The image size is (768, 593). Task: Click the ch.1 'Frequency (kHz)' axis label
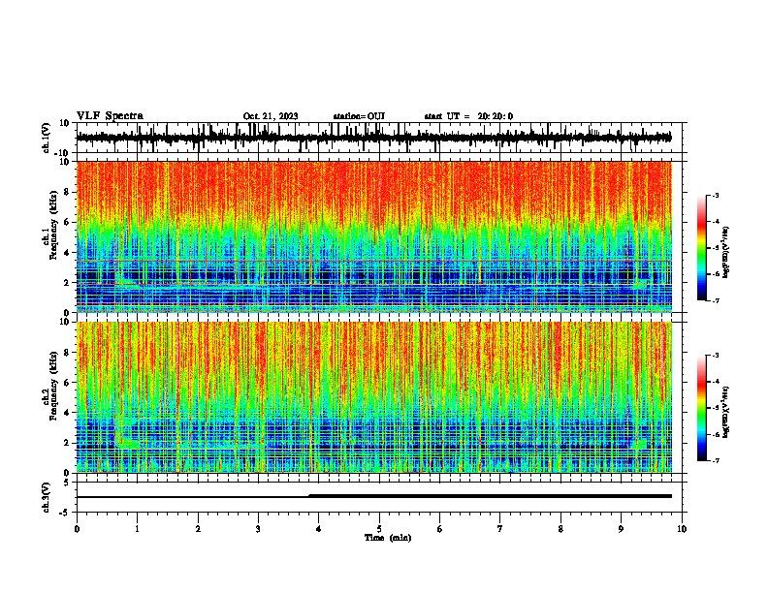coord(53,226)
